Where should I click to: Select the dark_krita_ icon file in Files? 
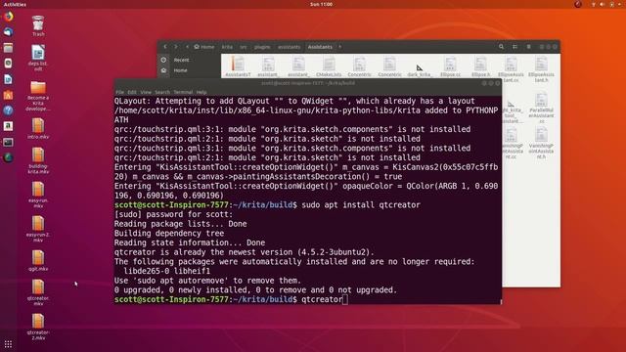[x=420, y=69]
